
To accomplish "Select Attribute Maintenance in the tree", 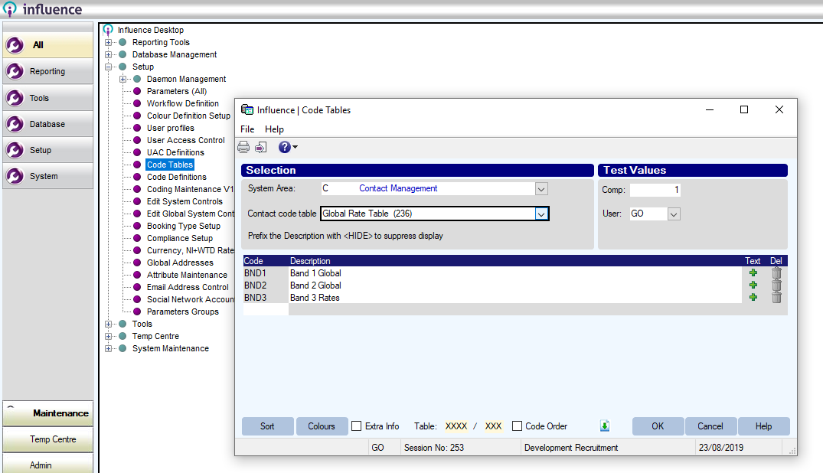I will (x=187, y=275).
